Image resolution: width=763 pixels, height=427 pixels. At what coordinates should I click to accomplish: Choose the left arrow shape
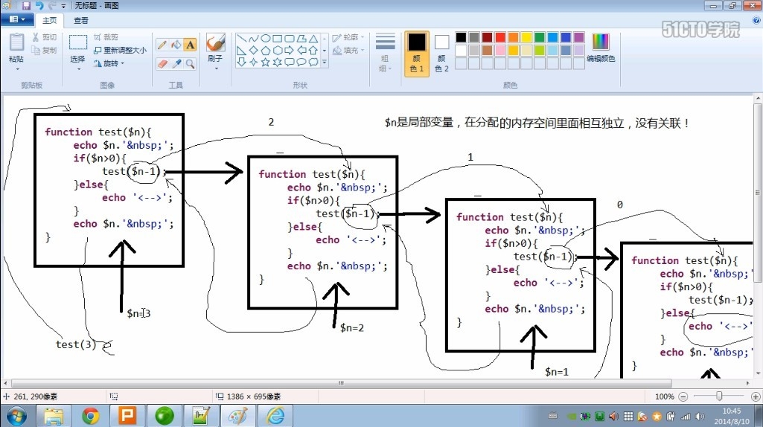(x=301, y=50)
